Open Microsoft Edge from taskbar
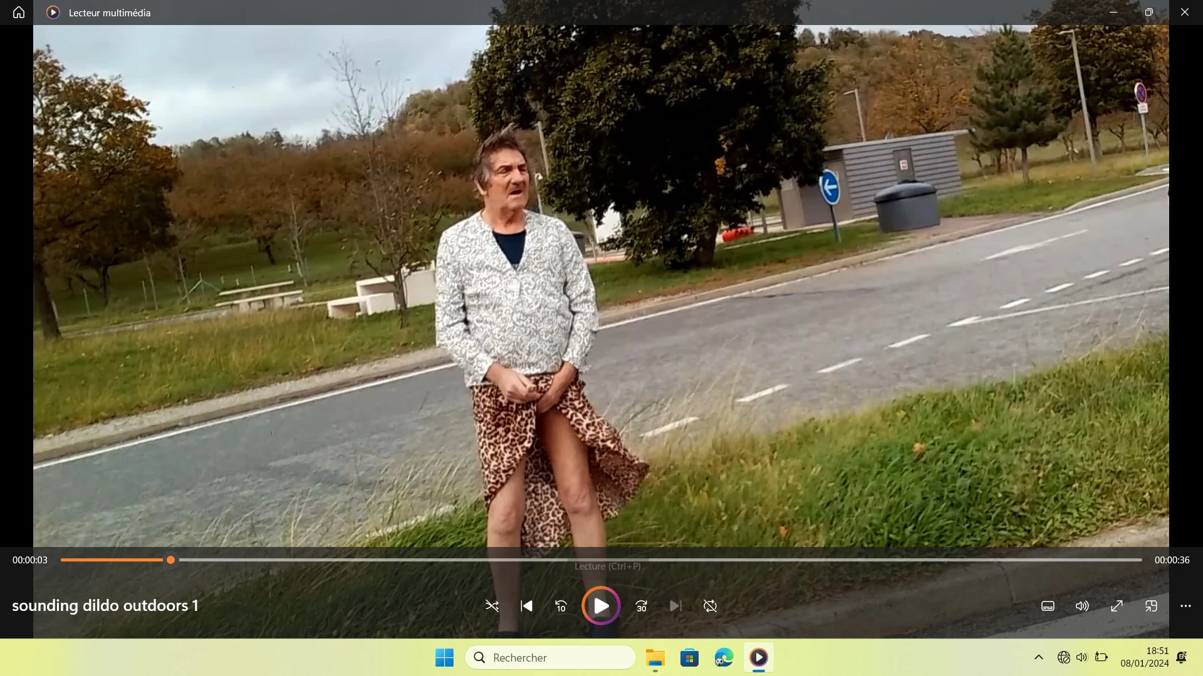The height and width of the screenshot is (676, 1203). pos(724,657)
